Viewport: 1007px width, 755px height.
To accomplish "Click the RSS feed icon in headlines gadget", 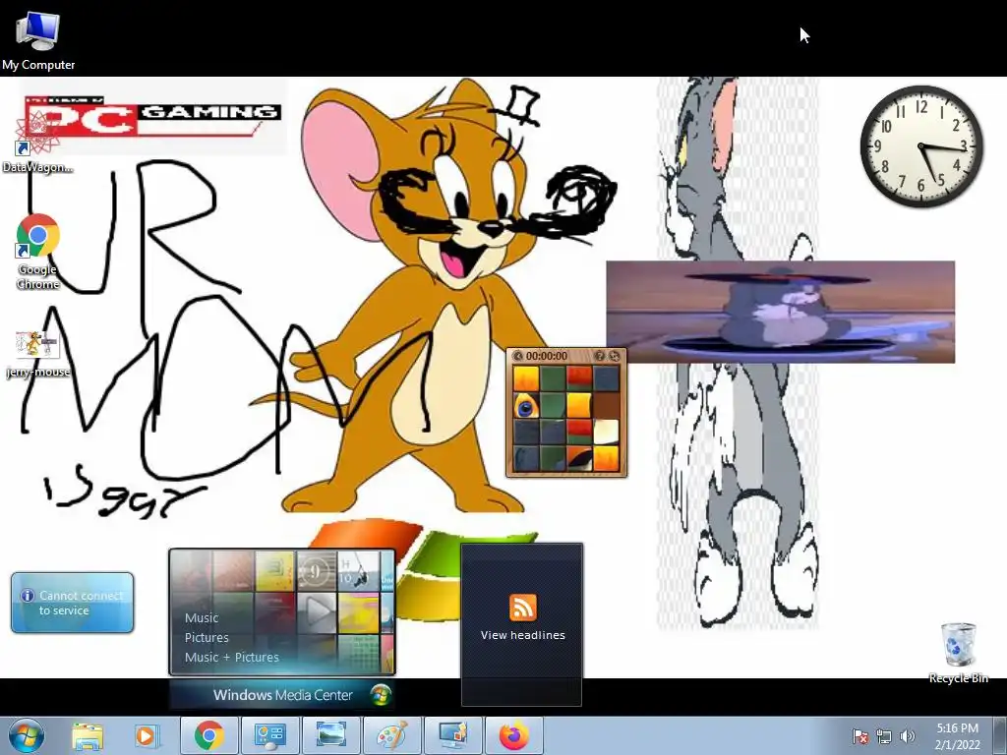I will (x=523, y=608).
